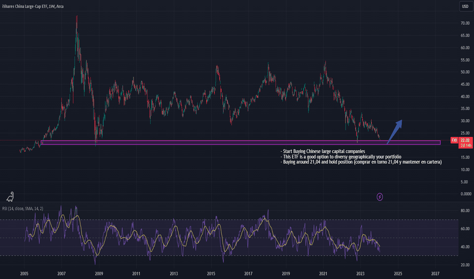Click the 2011 label on the time axis

[136, 273]
